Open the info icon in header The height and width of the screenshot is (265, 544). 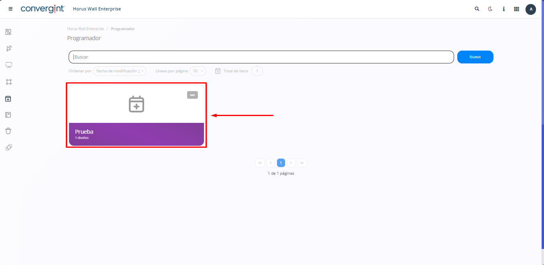click(x=503, y=9)
